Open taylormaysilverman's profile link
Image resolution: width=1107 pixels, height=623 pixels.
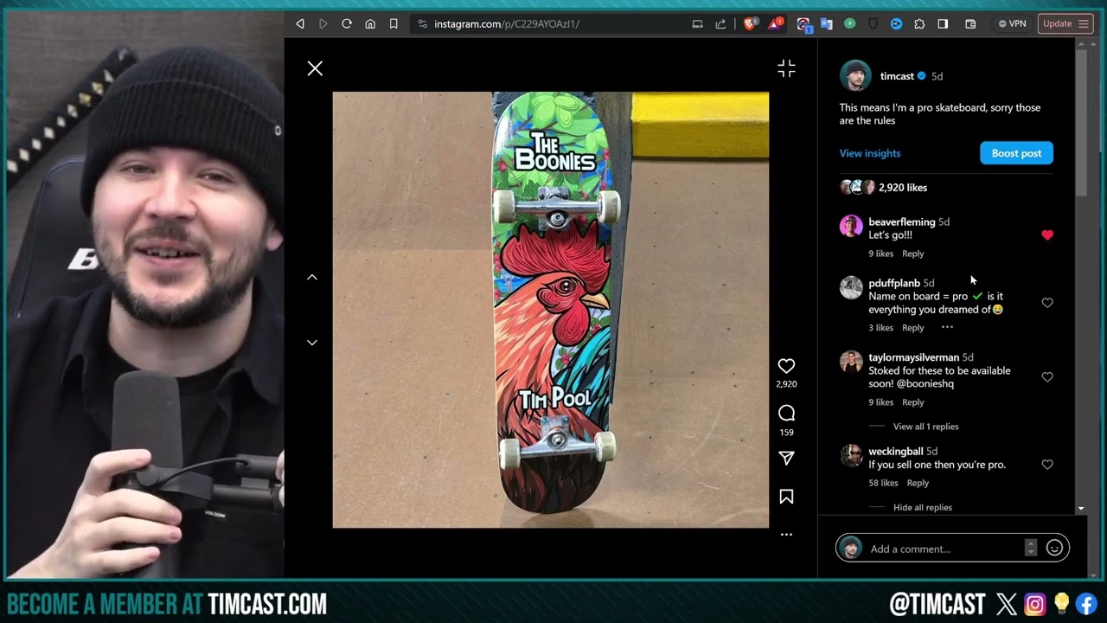coord(913,357)
